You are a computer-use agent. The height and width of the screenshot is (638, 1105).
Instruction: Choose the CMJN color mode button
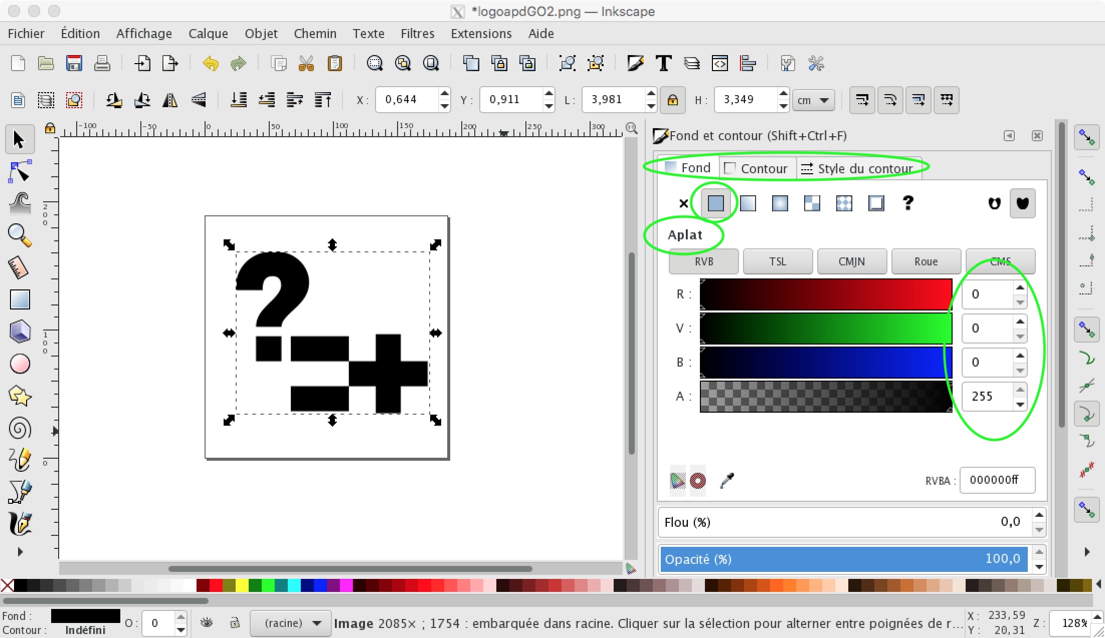(851, 262)
